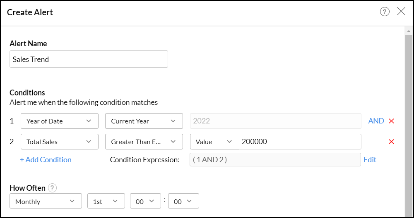Click the Add Condition link
This screenshot has width=414, height=218.
46,160
